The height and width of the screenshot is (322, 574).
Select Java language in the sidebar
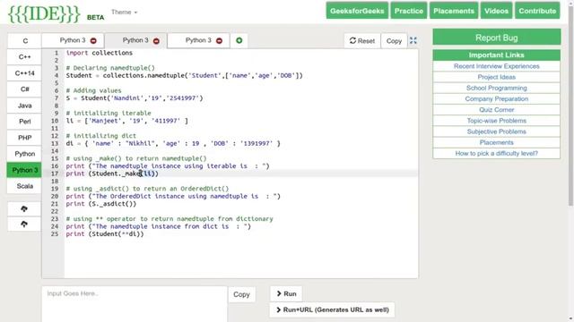[x=24, y=106]
